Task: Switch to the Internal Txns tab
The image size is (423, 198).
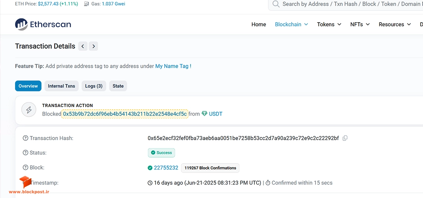Action: coord(62,86)
